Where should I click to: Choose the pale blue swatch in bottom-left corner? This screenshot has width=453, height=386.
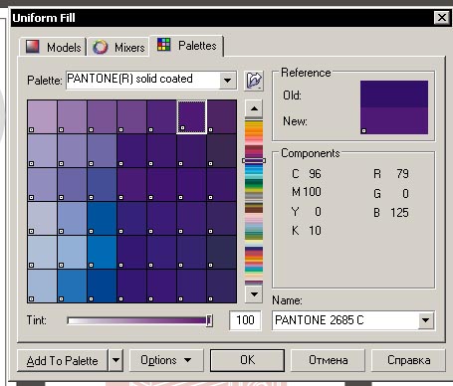(x=42, y=286)
